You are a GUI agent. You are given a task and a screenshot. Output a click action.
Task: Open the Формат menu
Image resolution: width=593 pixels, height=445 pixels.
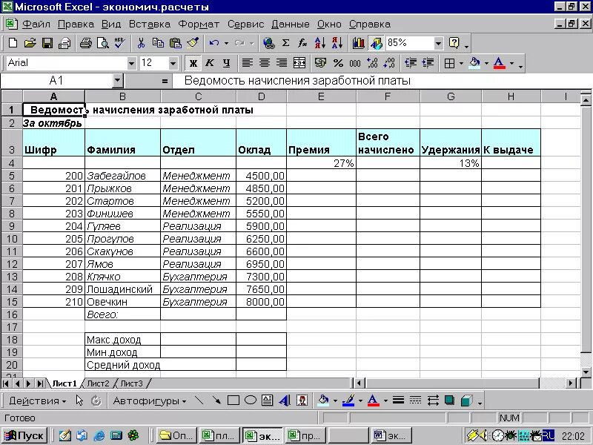[199, 24]
